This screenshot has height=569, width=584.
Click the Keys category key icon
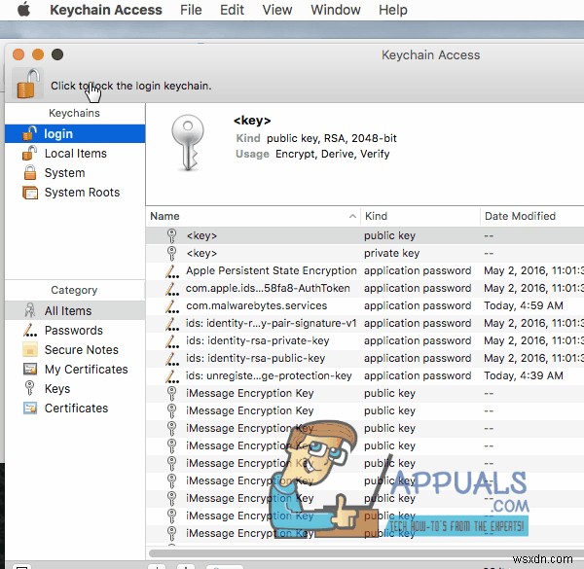tap(29, 388)
